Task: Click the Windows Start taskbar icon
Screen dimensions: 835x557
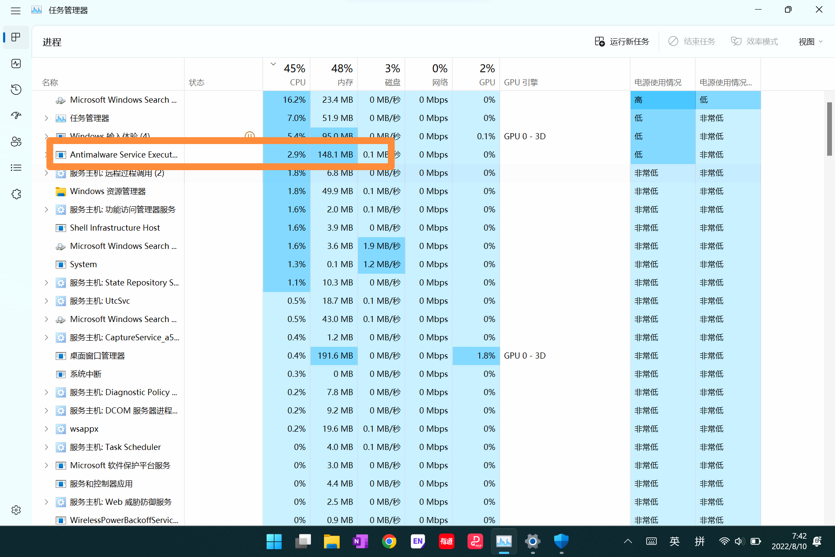Action: [x=274, y=541]
